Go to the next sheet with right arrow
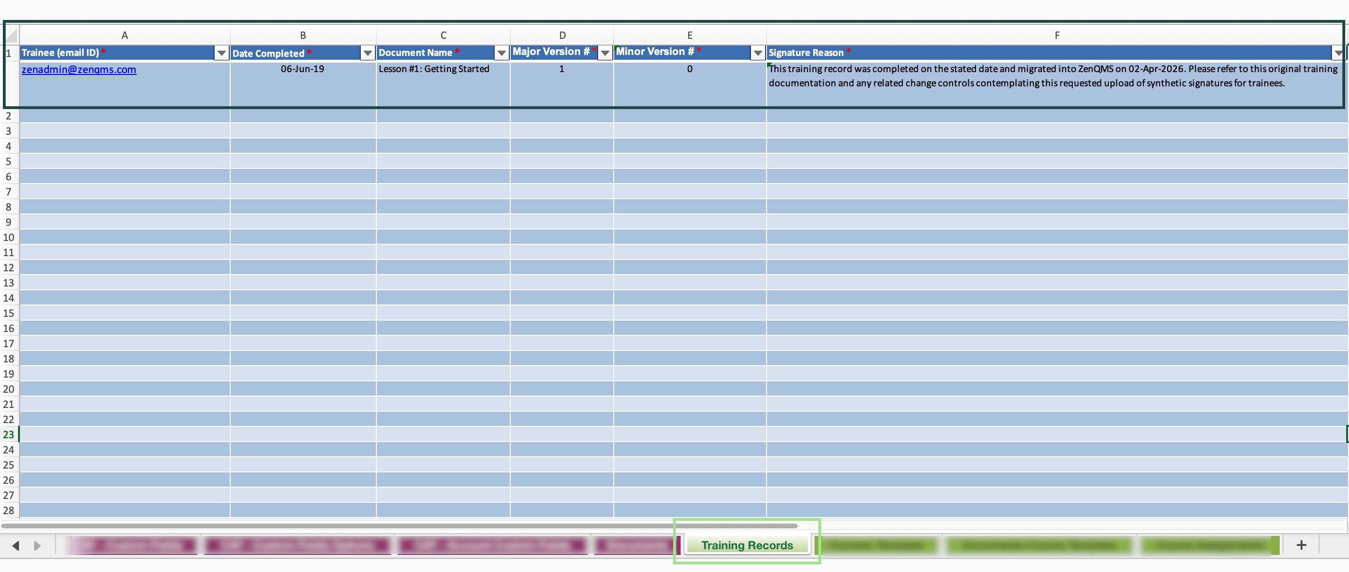The image size is (1349, 572). (x=37, y=546)
